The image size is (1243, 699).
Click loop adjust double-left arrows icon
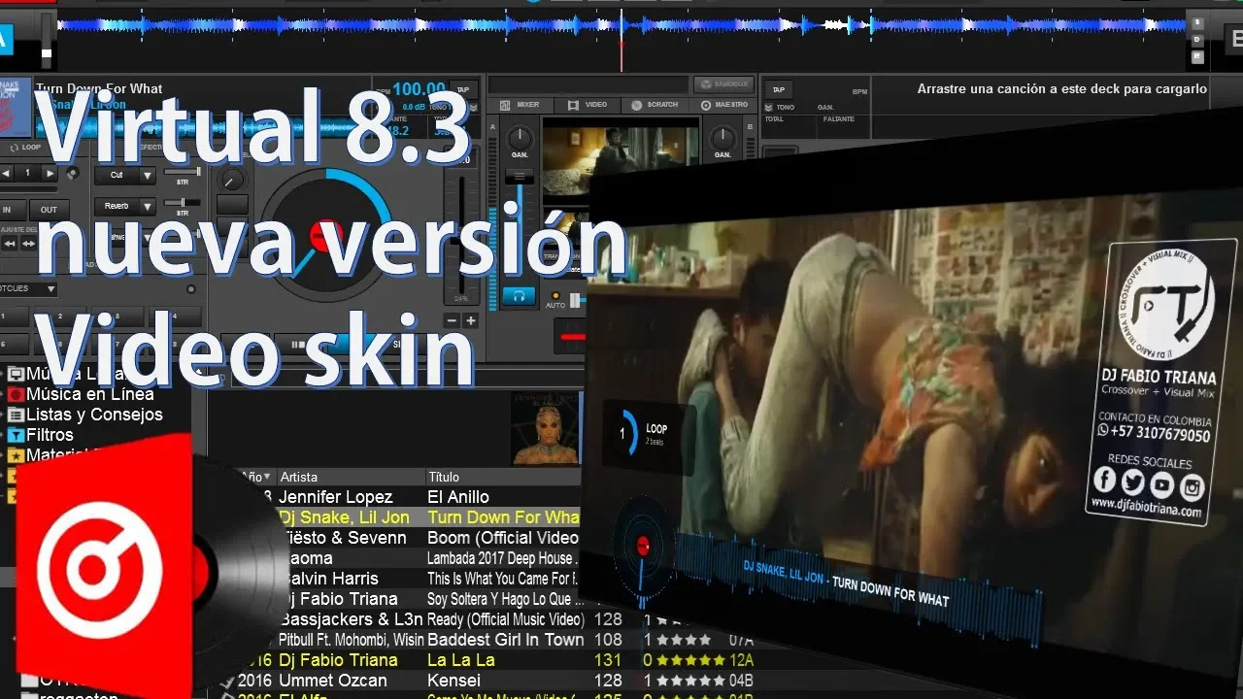click(x=11, y=243)
